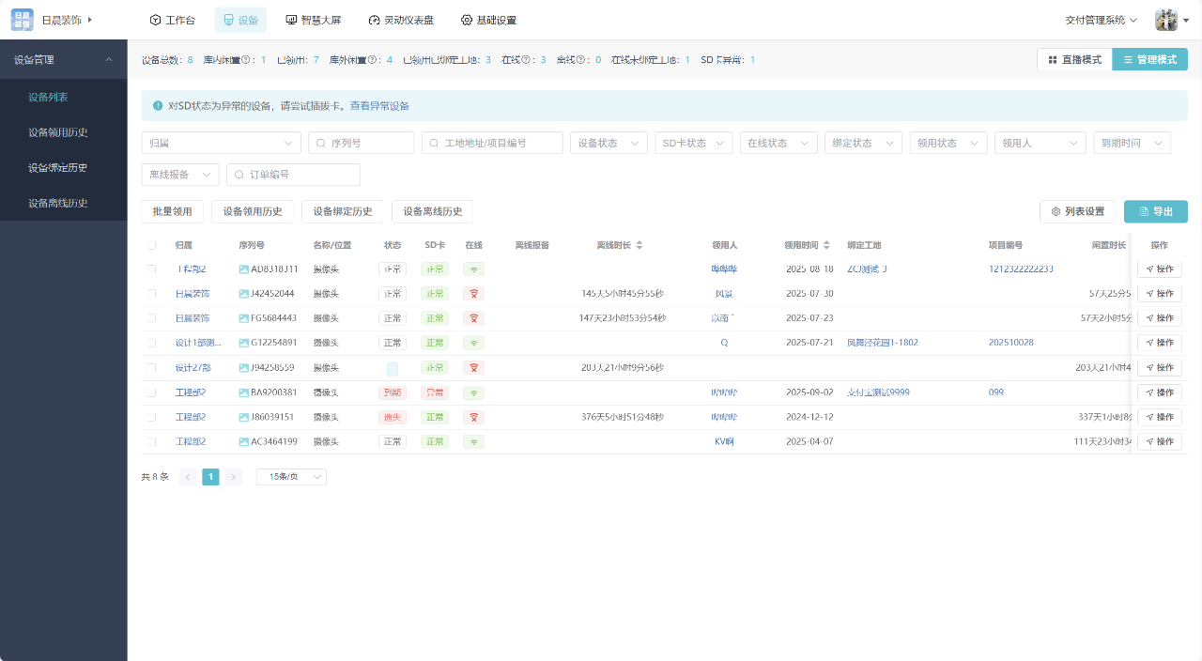Toggle the select-all checkbox in table header

click(x=151, y=245)
